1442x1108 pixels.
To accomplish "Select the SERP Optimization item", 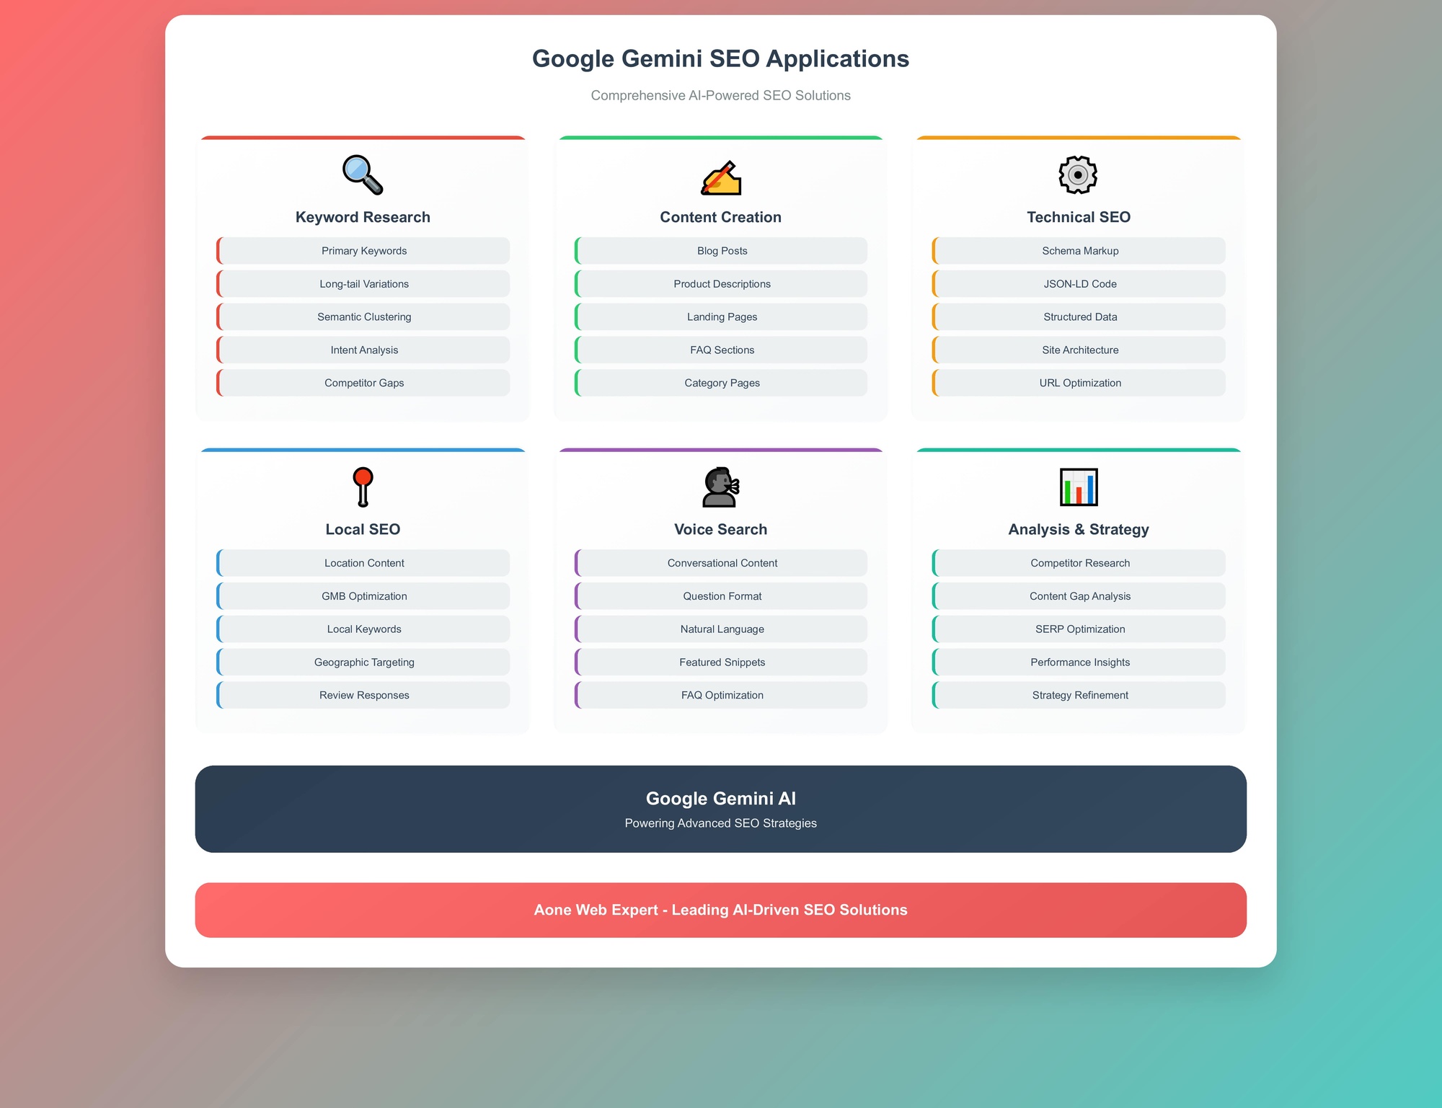I will click(1079, 629).
